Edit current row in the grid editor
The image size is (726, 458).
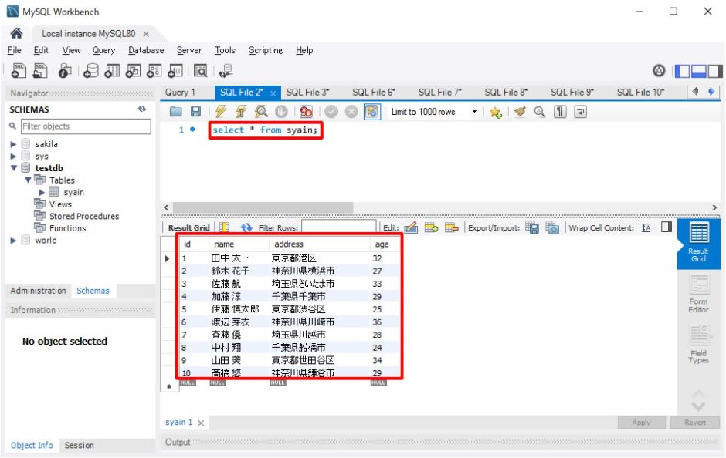[412, 227]
